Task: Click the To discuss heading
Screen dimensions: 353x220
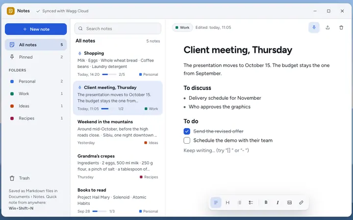Action: click(x=197, y=88)
